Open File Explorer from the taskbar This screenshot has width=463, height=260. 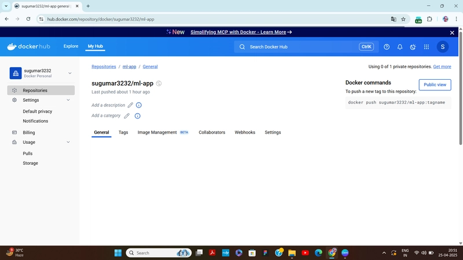click(x=292, y=252)
